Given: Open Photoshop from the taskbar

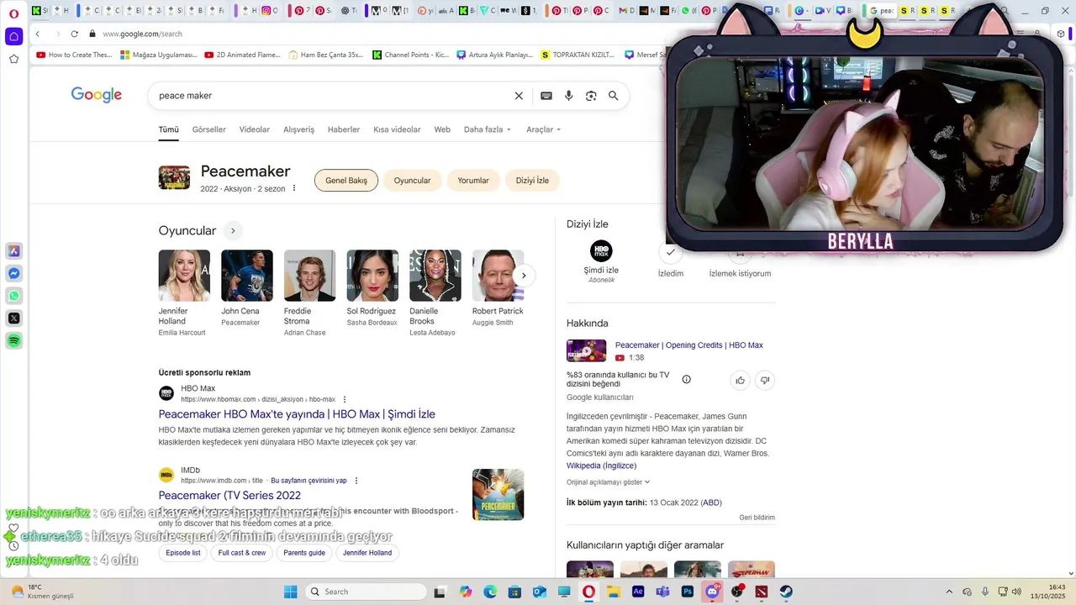Looking at the screenshot, I should pos(688,592).
